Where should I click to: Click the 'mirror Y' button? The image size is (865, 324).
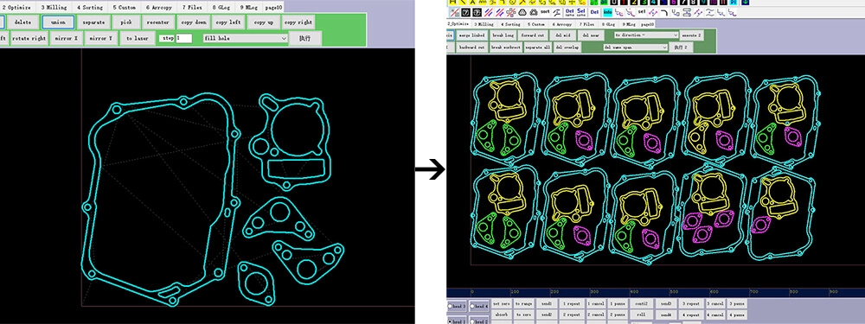(x=101, y=39)
